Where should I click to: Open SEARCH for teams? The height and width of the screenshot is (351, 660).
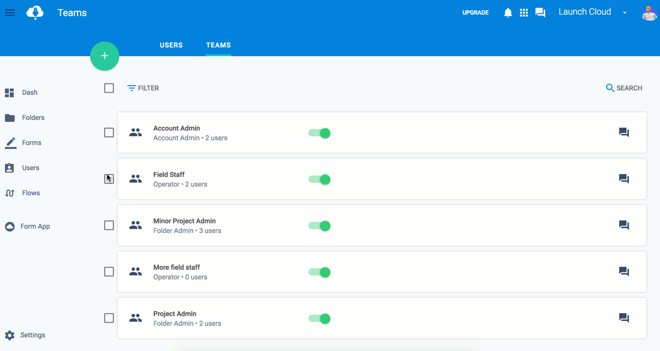tap(624, 88)
